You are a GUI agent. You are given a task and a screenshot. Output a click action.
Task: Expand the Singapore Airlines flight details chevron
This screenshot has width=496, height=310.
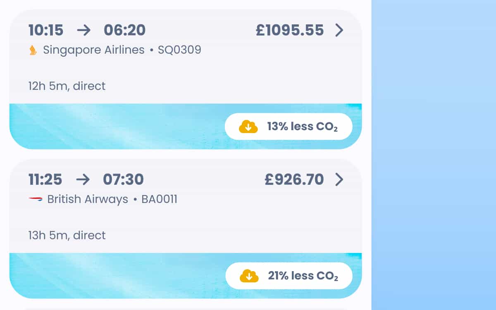coord(340,30)
